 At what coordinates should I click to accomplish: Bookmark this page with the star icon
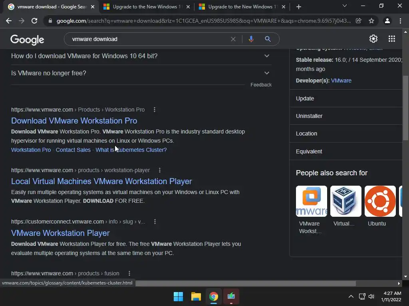[x=371, y=21]
